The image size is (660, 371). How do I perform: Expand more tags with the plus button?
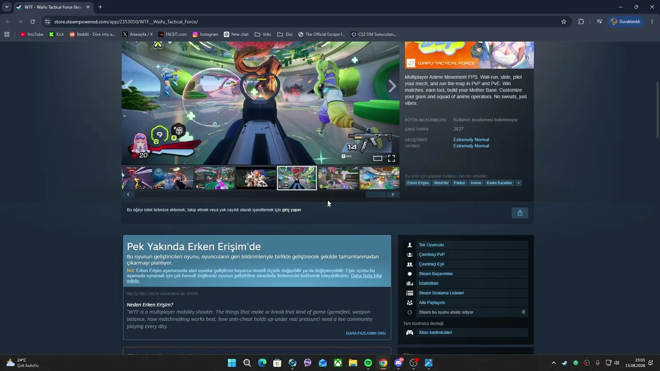click(519, 183)
